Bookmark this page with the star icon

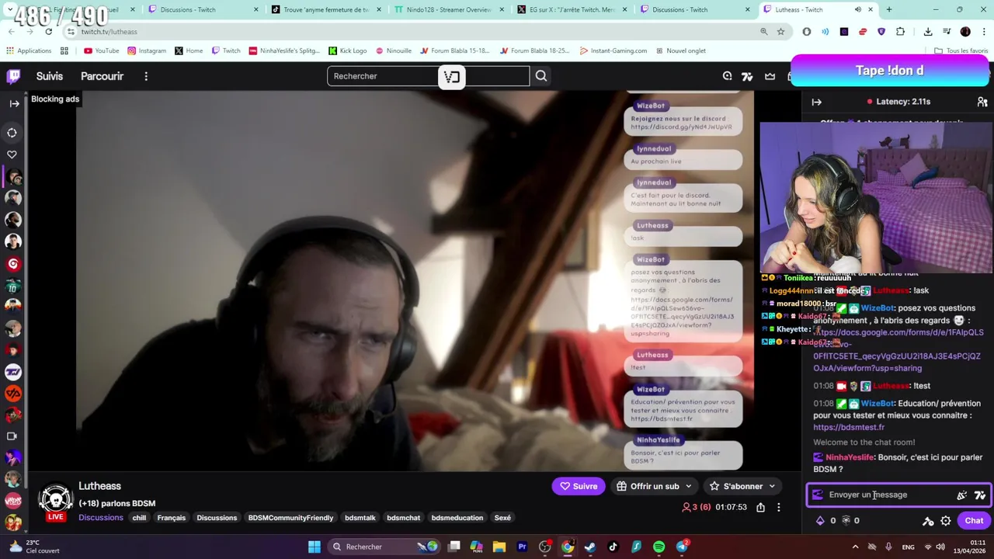[x=780, y=31]
